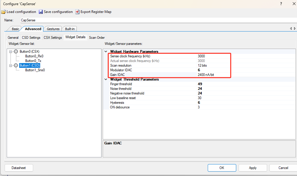Viewport: 297px width, 176px height.
Task: Collapse the Button1 (CSD) tree node
Action: point(11,65)
